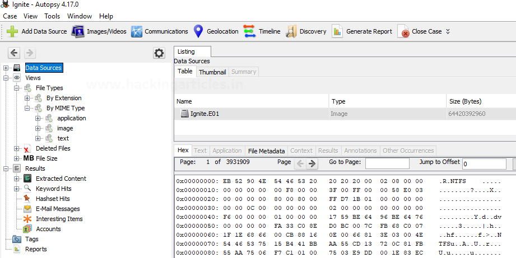This screenshot has height=258, width=516.
Task: Open the Window menu
Action: click(x=80, y=16)
